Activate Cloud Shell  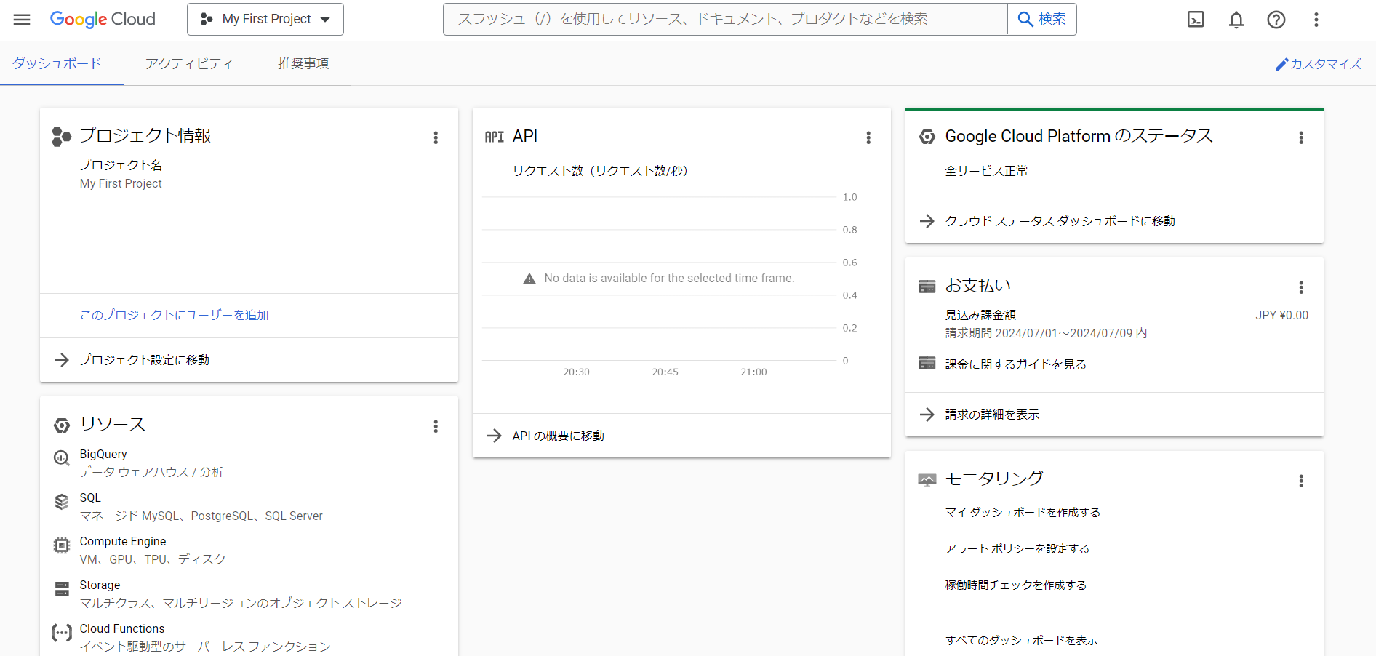(x=1195, y=19)
